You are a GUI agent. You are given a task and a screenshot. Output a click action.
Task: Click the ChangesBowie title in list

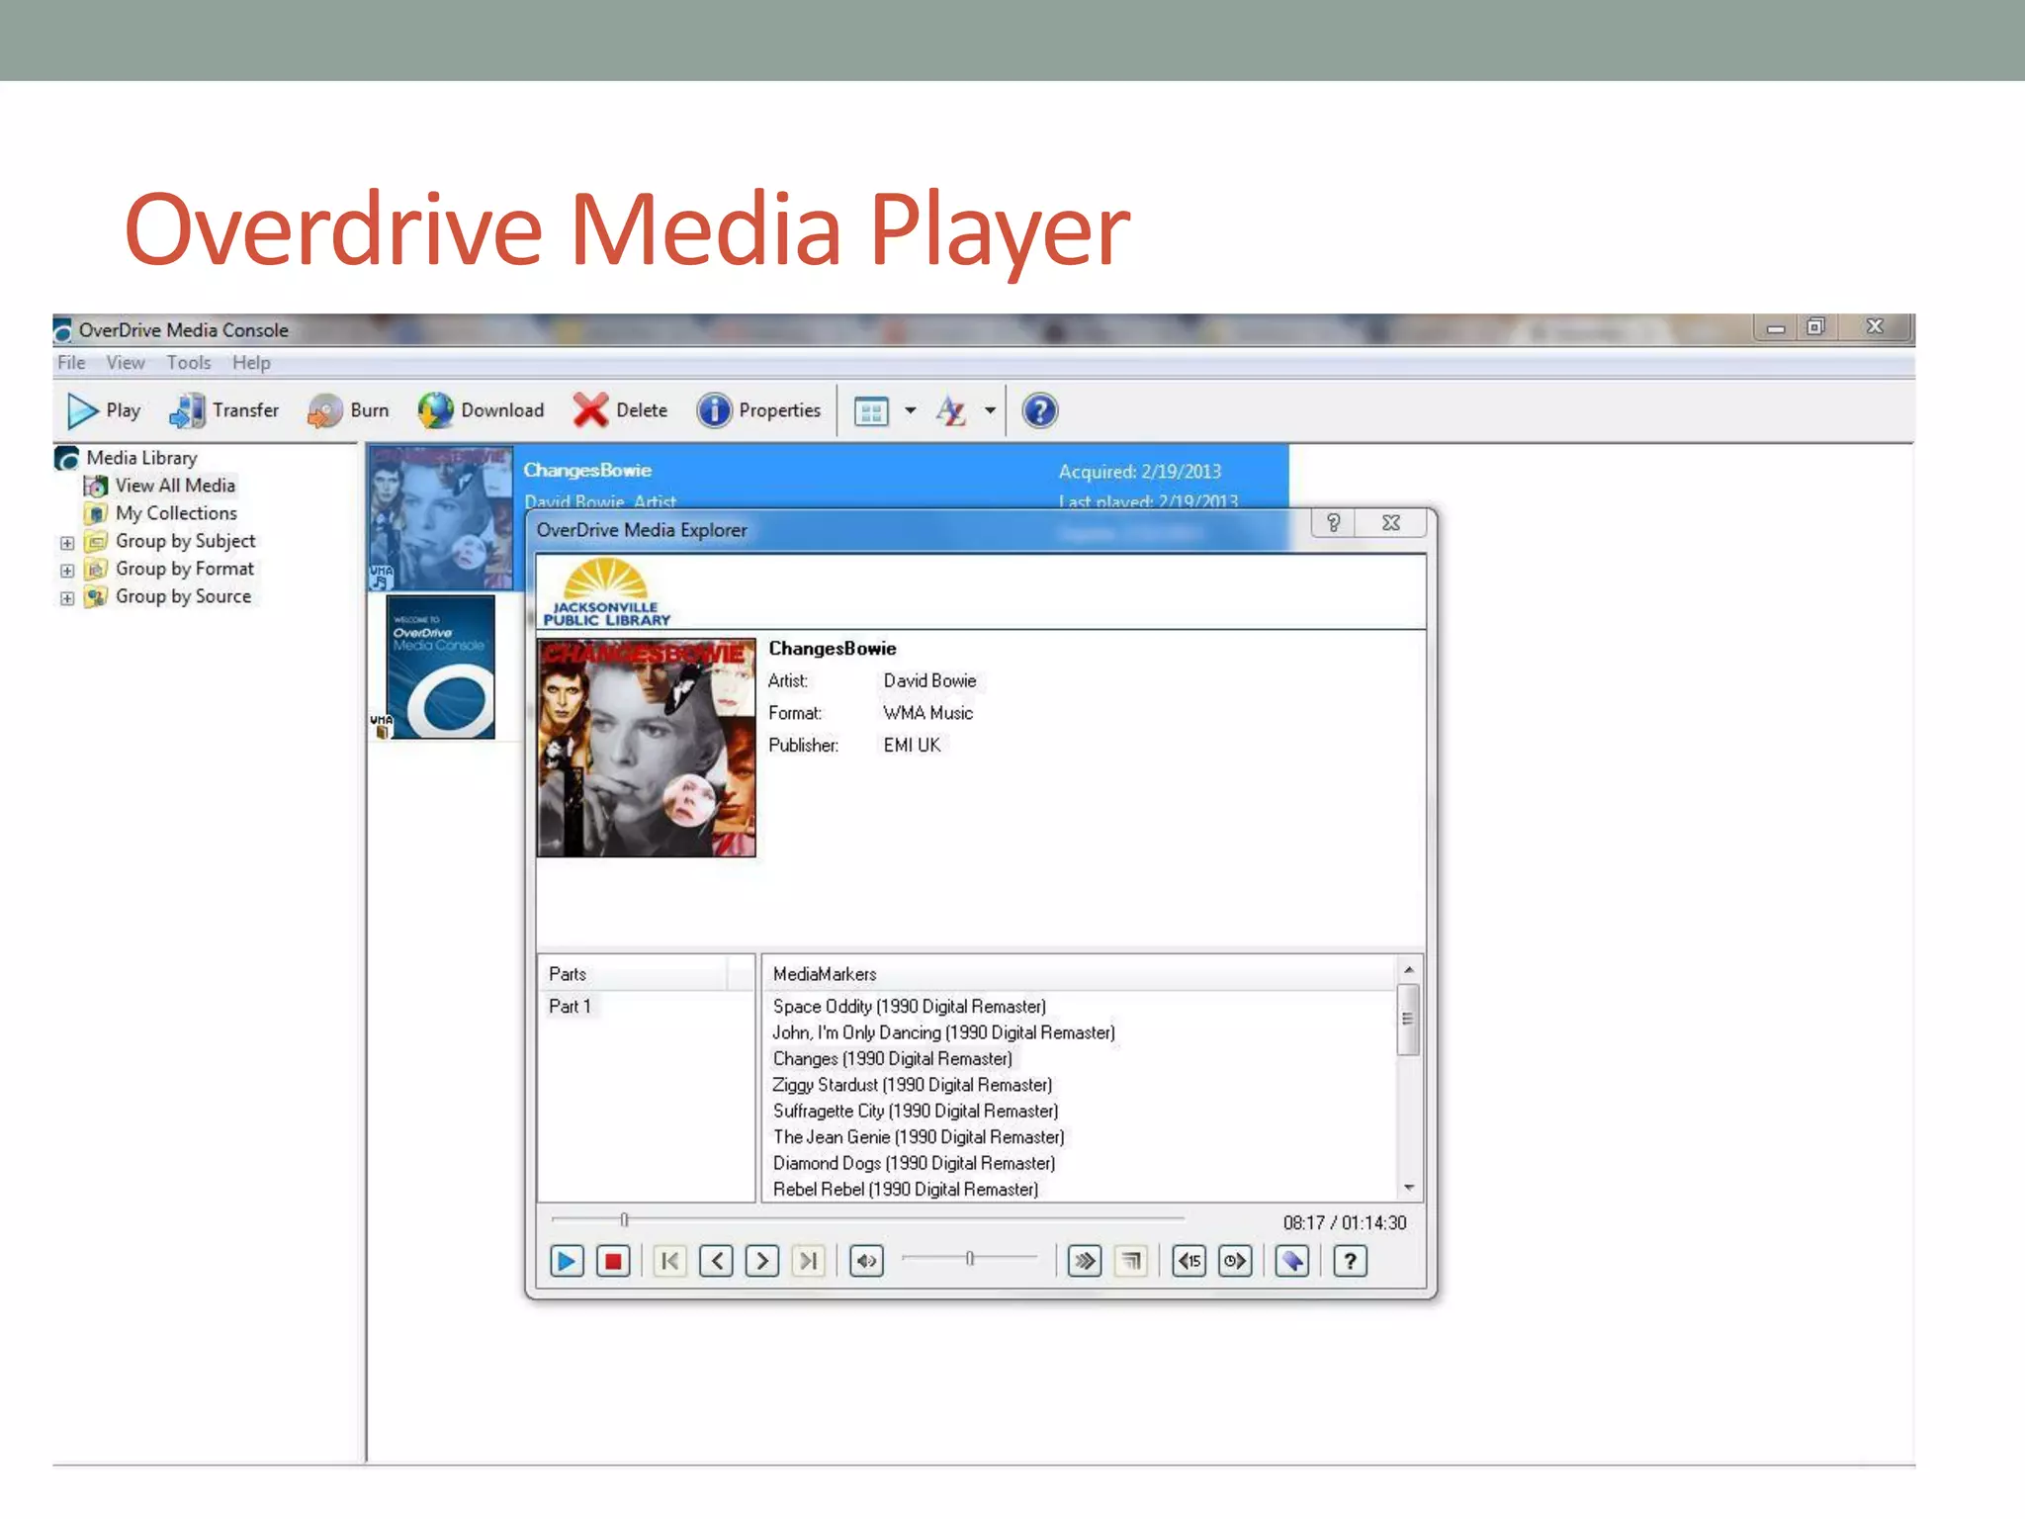[x=587, y=471]
